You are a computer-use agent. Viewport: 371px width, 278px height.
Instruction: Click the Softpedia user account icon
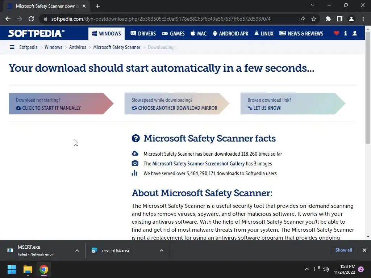[x=355, y=33]
